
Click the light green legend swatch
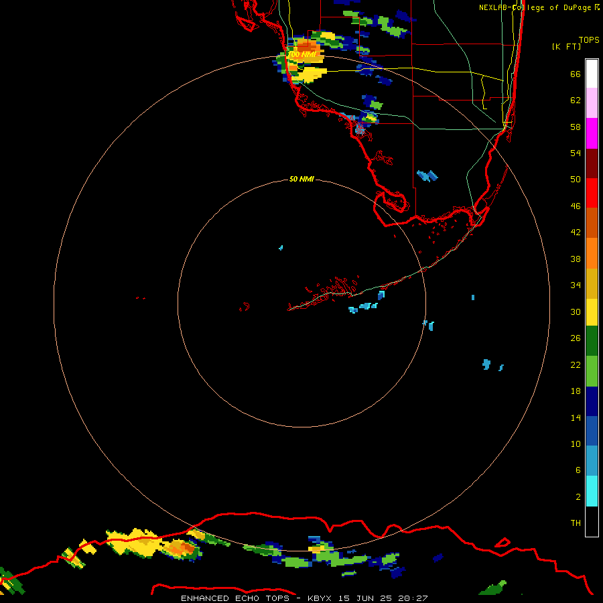[592, 371]
